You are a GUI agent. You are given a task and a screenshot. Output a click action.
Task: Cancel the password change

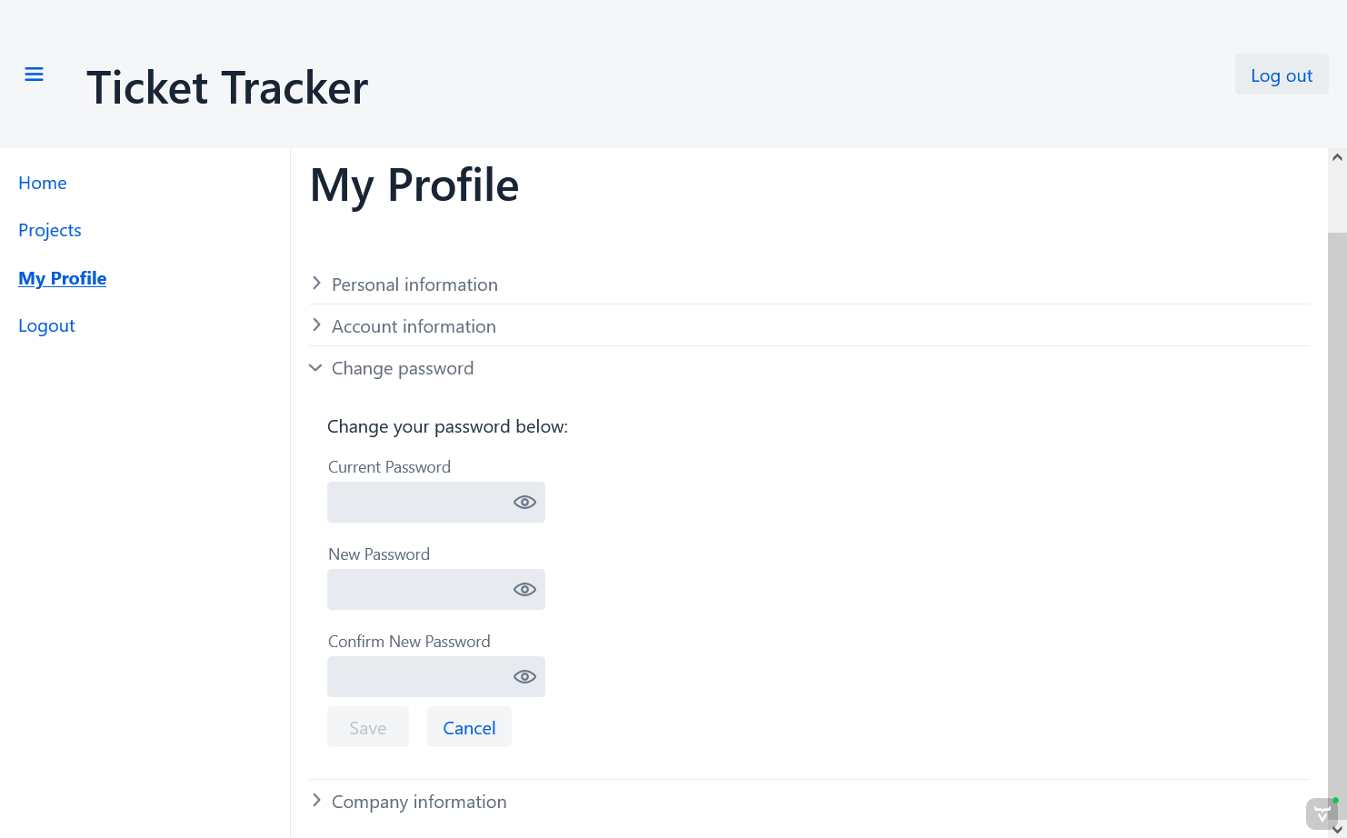[x=469, y=727]
